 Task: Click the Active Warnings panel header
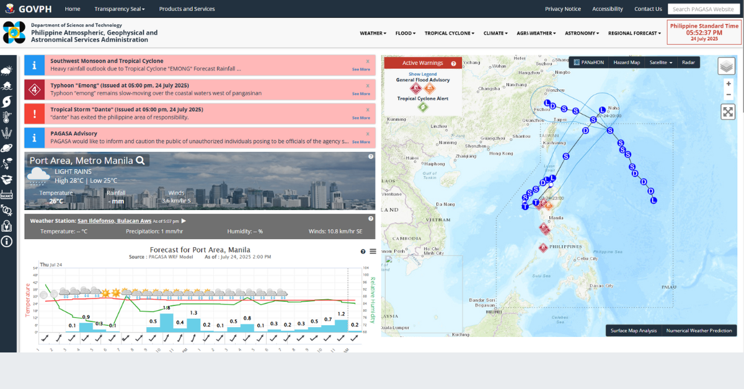tap(423, 63)
